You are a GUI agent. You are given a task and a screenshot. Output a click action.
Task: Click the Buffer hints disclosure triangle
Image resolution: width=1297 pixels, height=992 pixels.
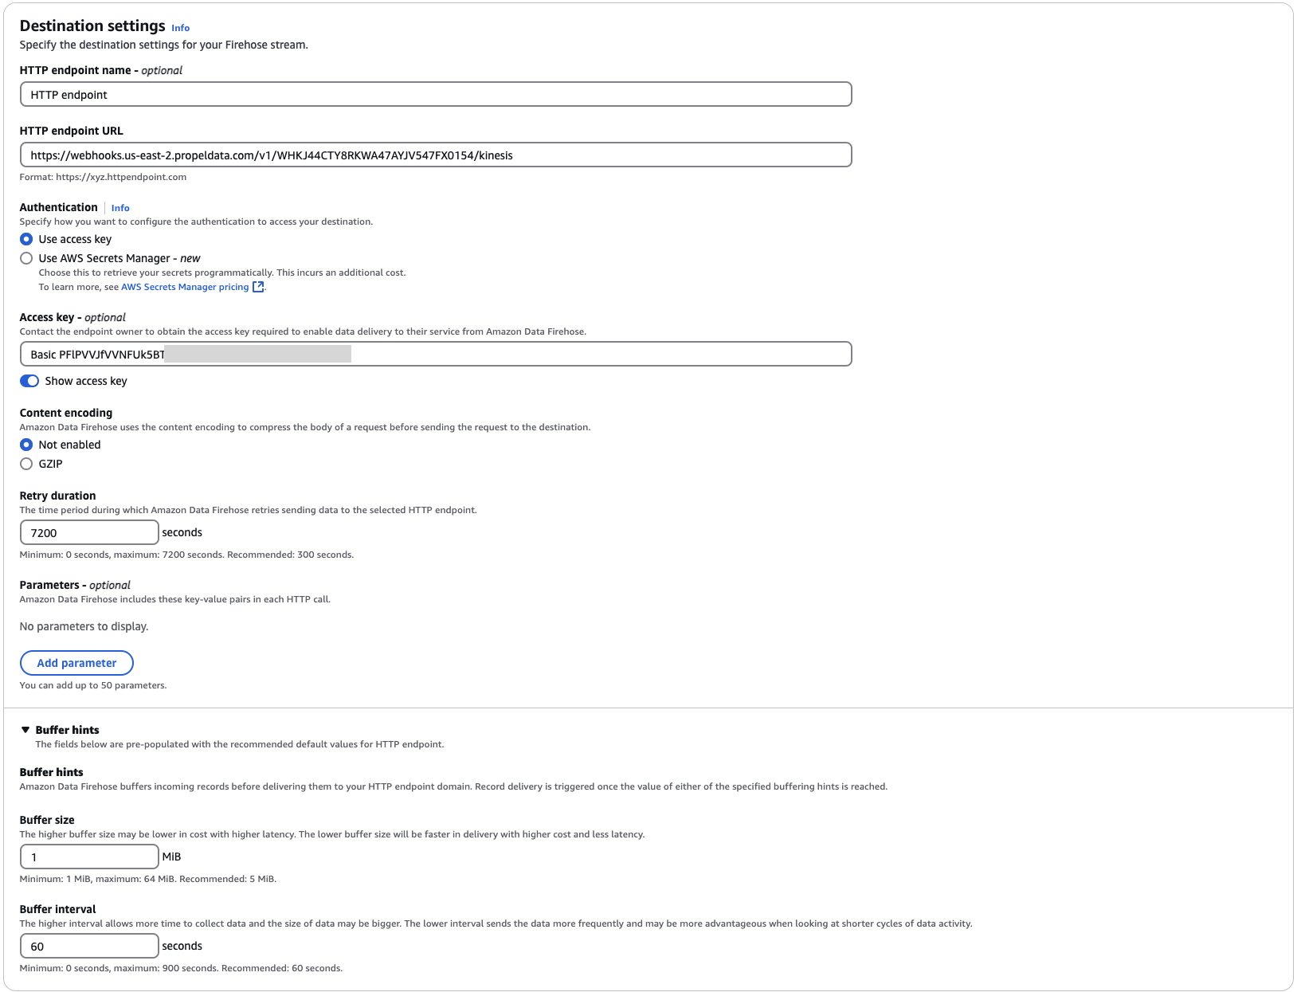[25, 729]
